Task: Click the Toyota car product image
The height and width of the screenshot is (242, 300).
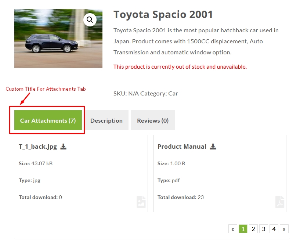Action: (51, 42)
